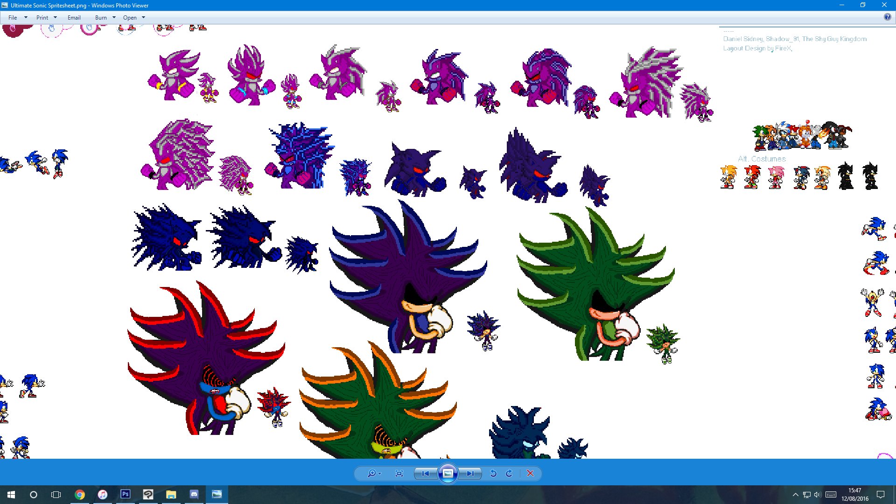Click the 'Alt. Costumes' label in the image
The image size is (896, 504).
(762, 159)
